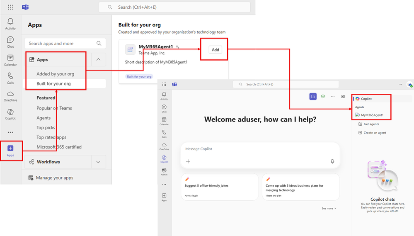This screenshot has width=414, height=236.
Task: Open Admin in the right Teams sidebar
Action: point(164,172)
